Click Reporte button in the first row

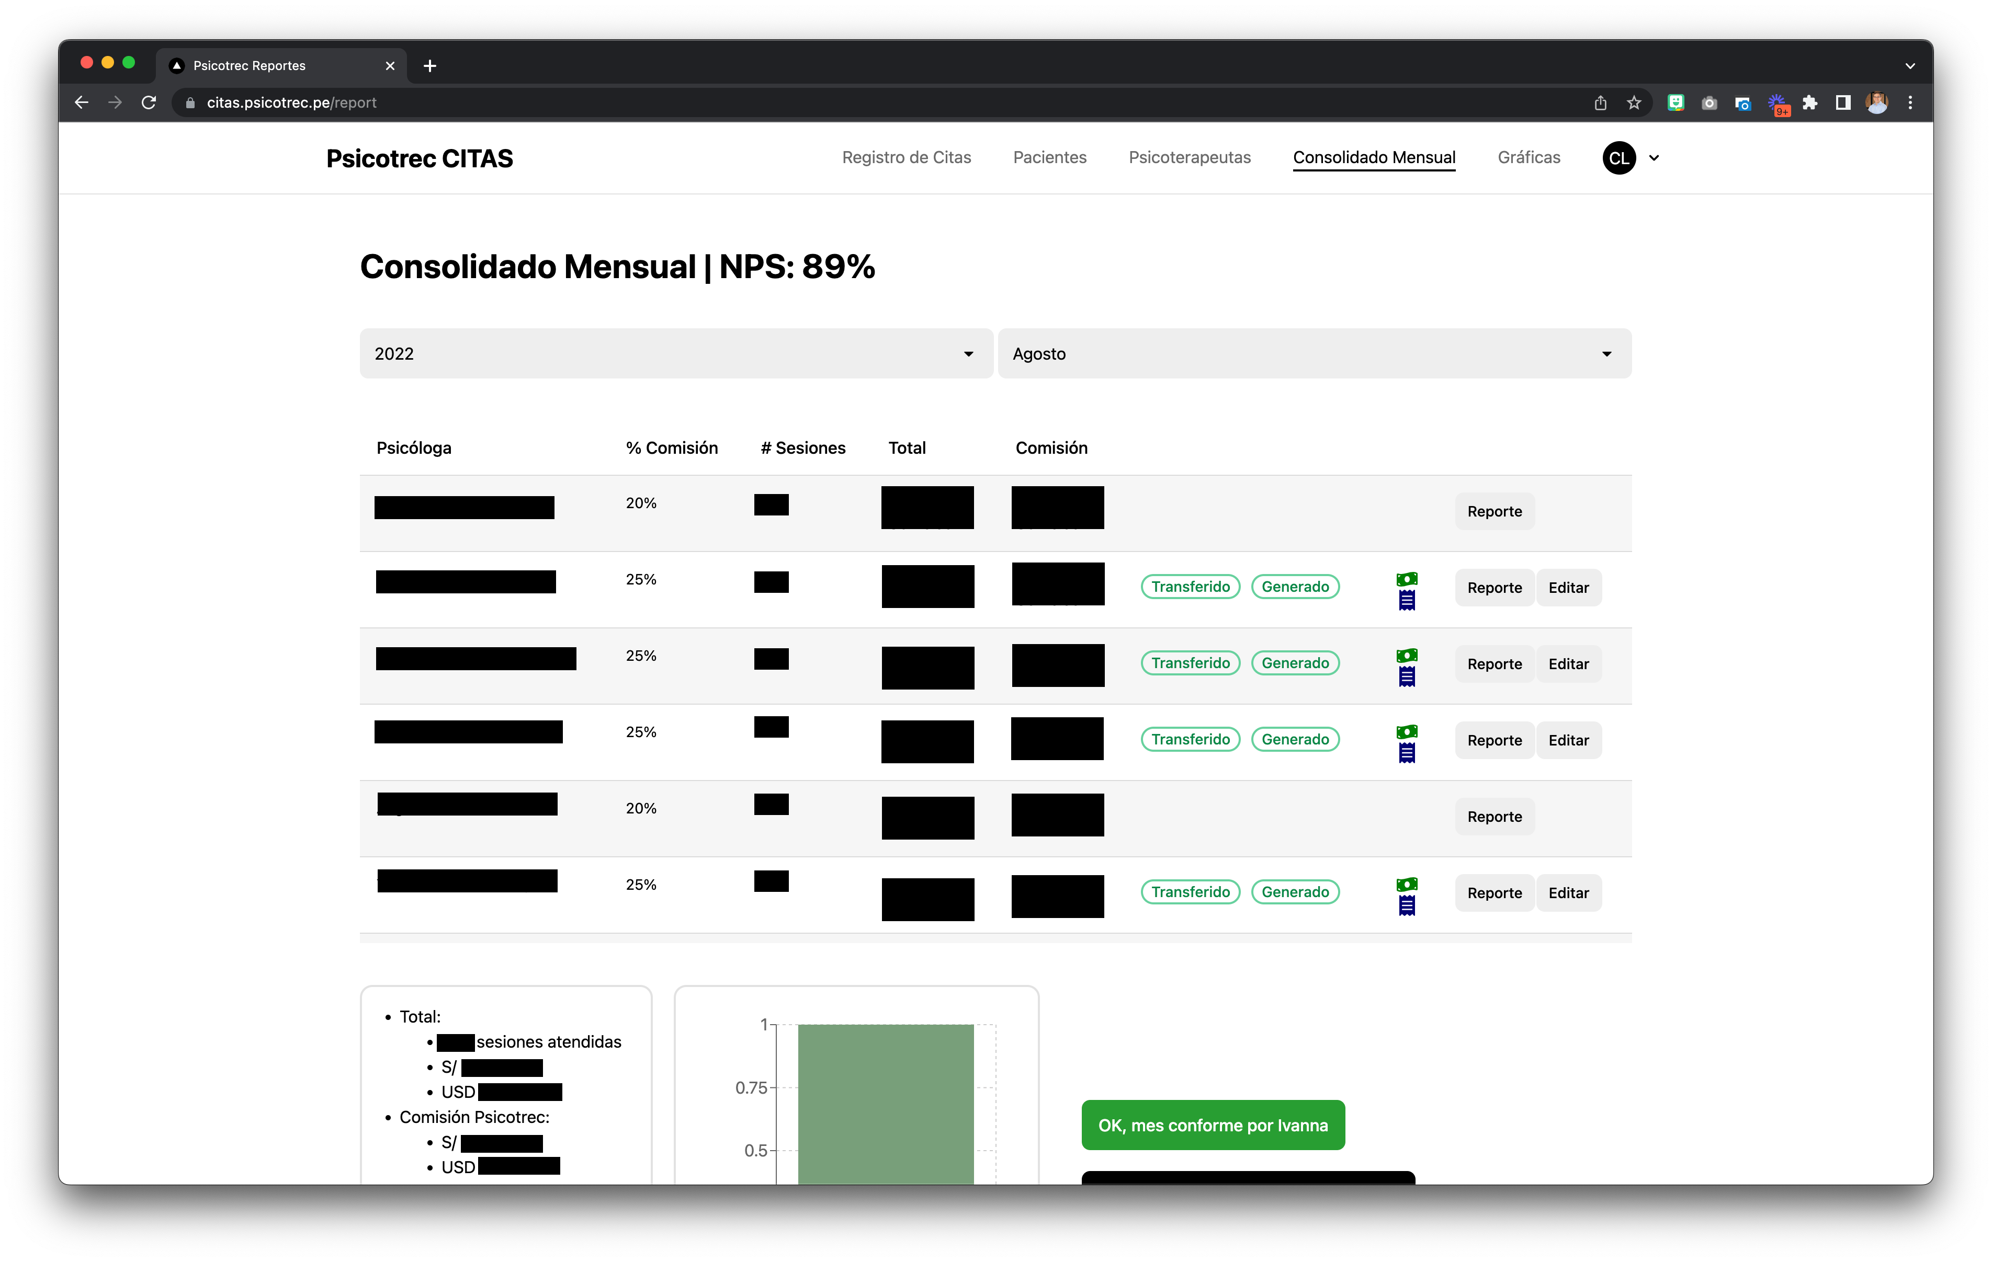(x=1493, y=511)
